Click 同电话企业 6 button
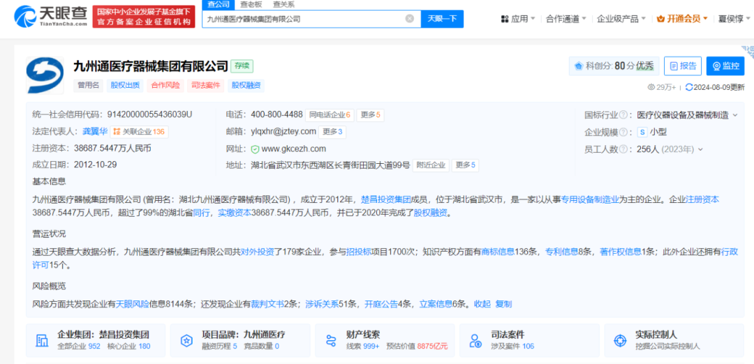The height and width of the screenshot is (364, 754). coord(330,115)
